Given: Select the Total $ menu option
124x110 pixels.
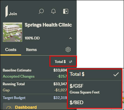Looking at the screenshot, I should pos(95,74).
